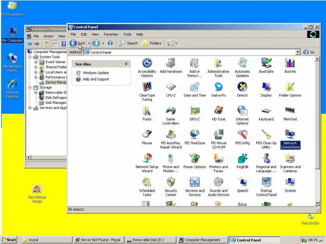Viewport: 326px width, 244px height.
Task: Click the Go button beside Address
Action: [x=309, y=52]
